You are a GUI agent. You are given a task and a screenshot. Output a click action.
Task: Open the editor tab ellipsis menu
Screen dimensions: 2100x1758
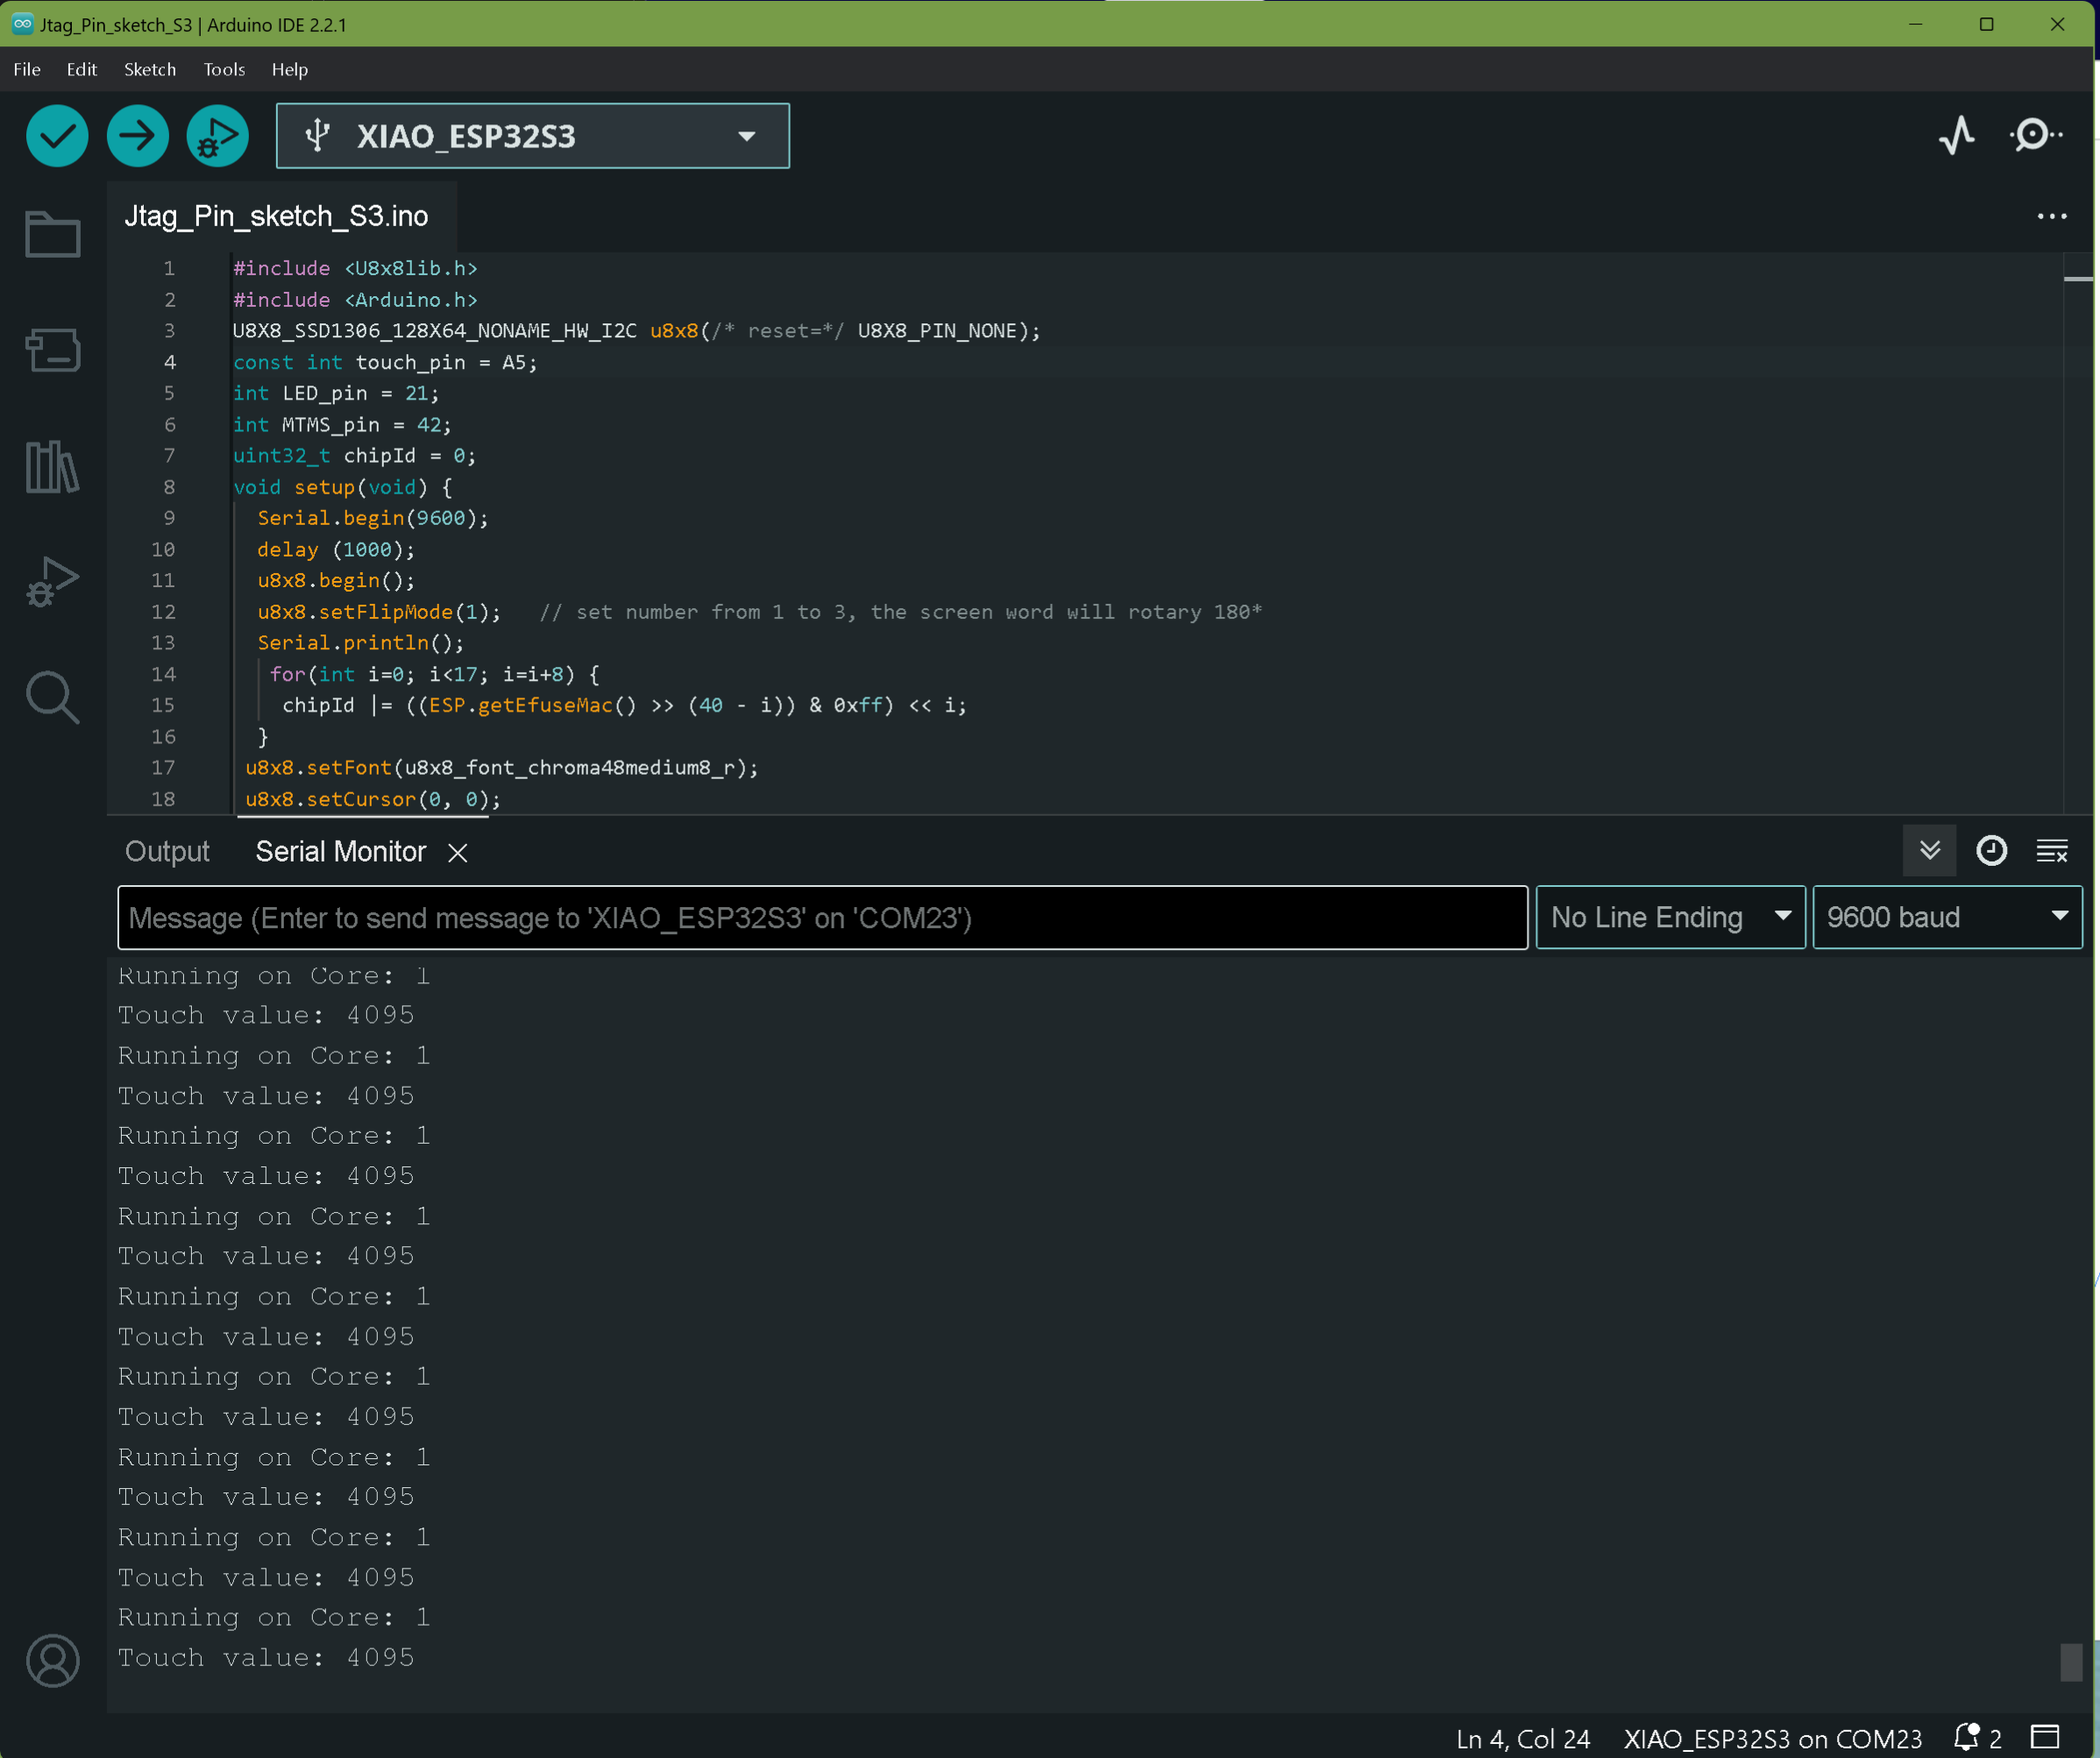(x=2052, y=216)
